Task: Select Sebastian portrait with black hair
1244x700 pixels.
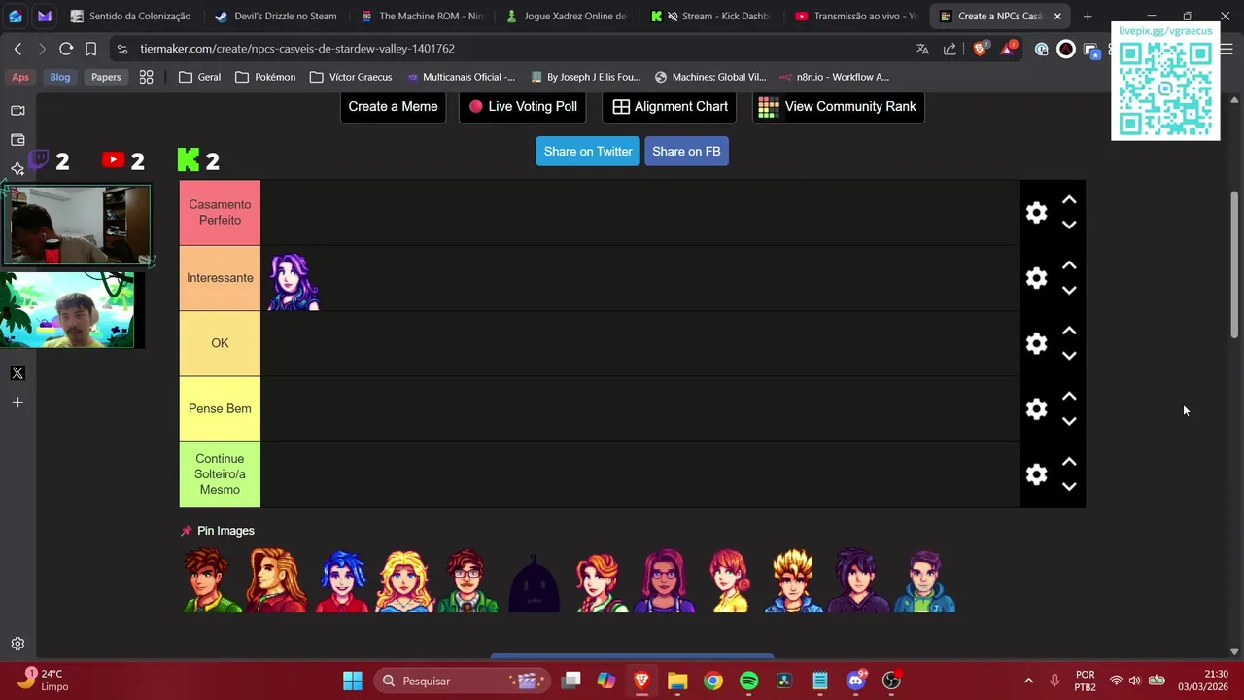Action: 859,580
